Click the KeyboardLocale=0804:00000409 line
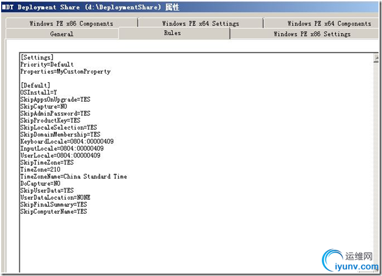This screenshot has width=382, height=276. pyautogui.click(x=67, y=141)
